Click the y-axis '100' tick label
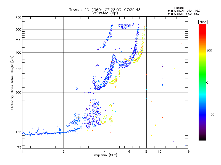Viewport: 221px width, 165px height. pos(18,132)
